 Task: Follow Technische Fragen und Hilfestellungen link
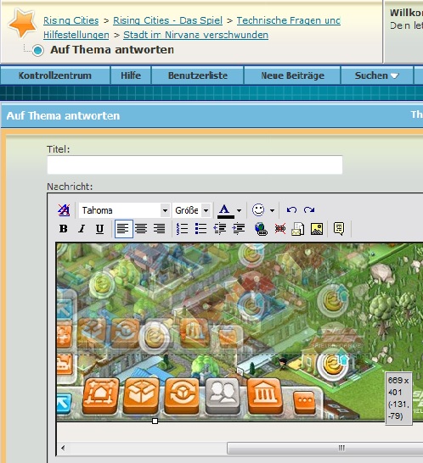(x=289, y=20)
